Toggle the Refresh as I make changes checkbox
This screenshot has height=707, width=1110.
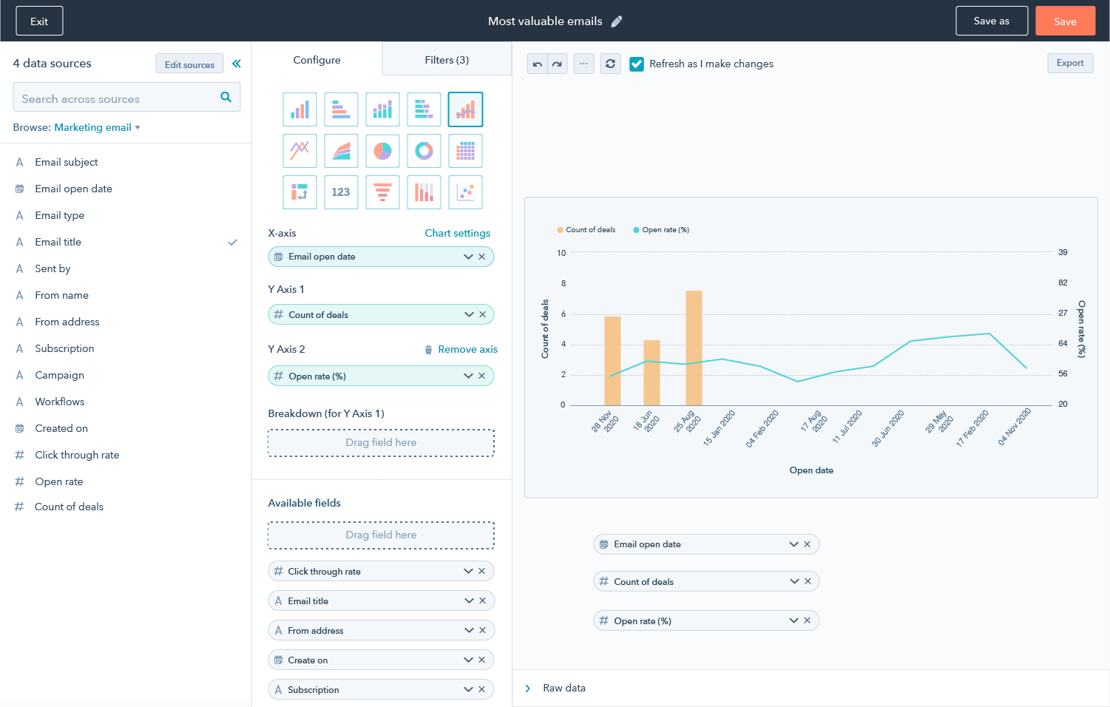pyautogui.click(x=637, y=64)
